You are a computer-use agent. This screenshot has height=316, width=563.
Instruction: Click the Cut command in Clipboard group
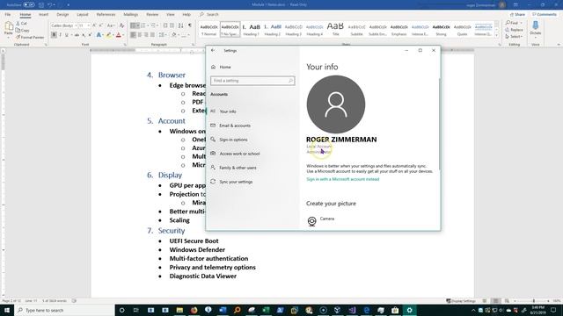pyautogui.click(x=21, y=24)
